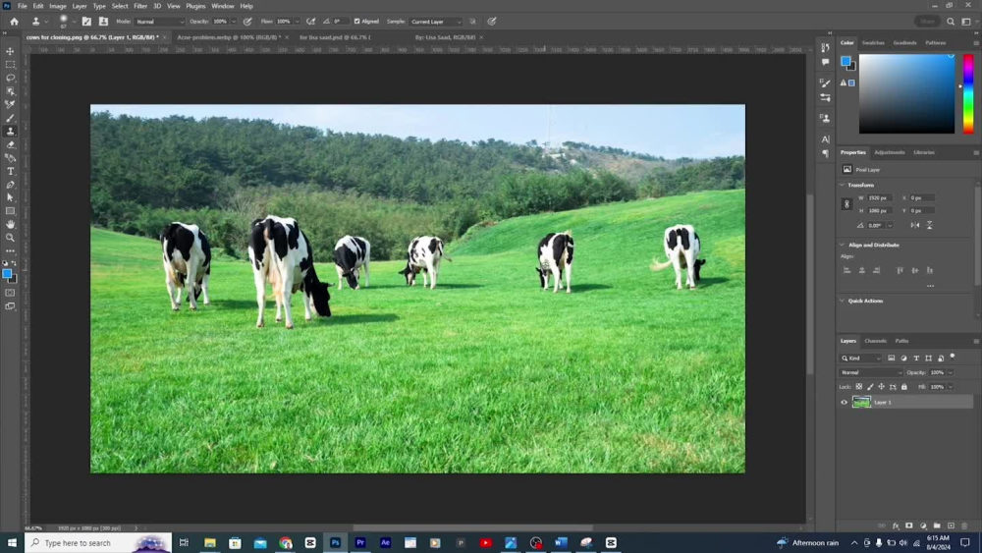Viewport: 982px width, 553px height.
Task: Toggle width-height link constraint
Action: [x=846, y=204]
